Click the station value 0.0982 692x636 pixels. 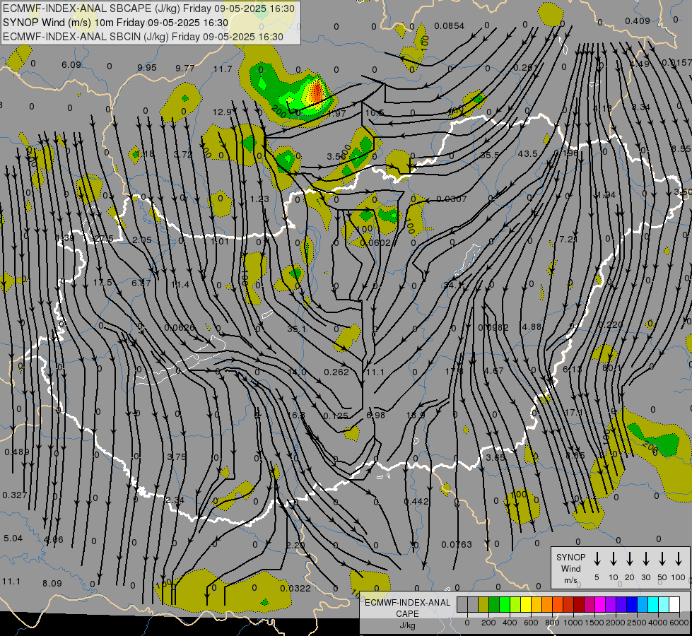coord(493,327)
